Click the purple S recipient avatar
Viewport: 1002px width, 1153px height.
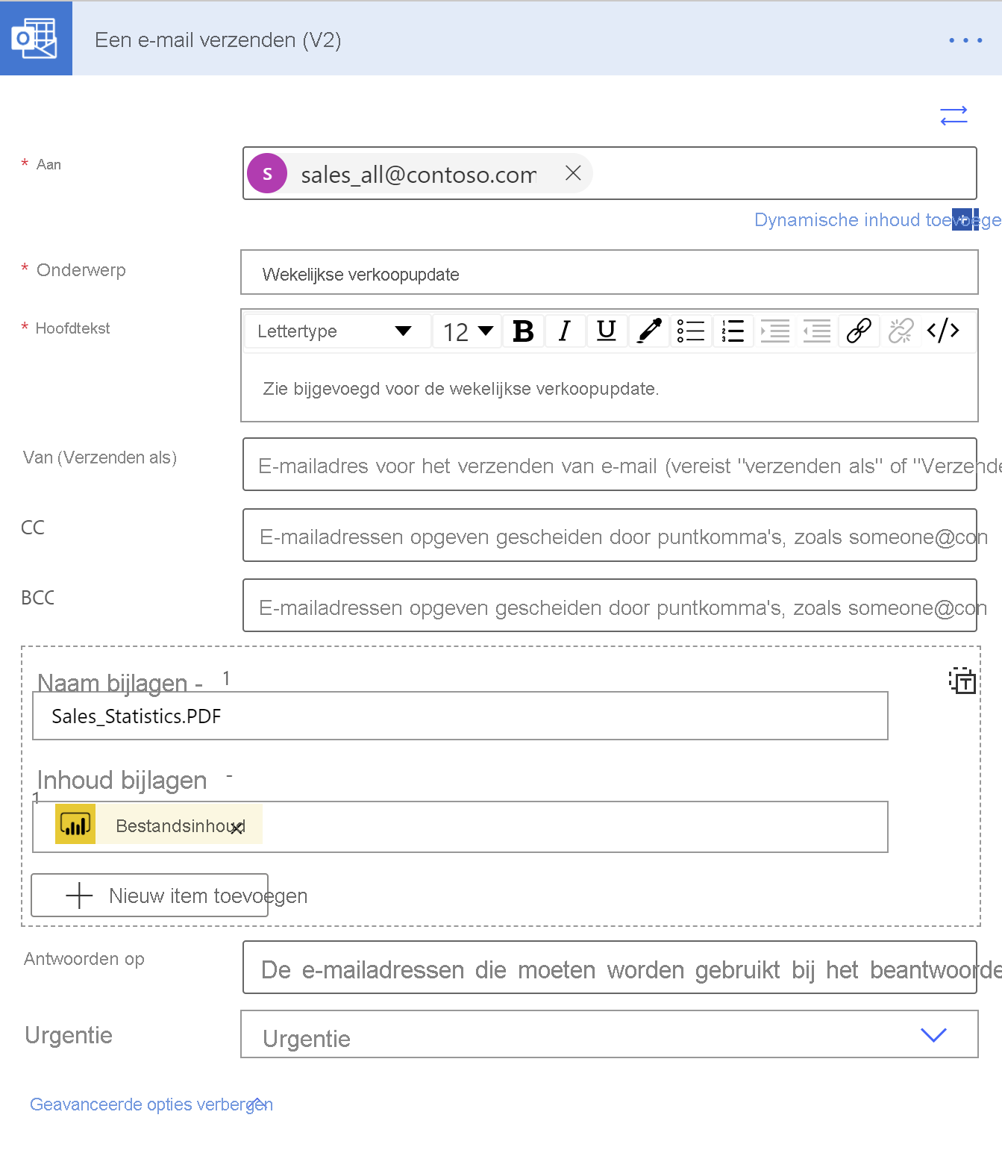[x=267, y=173]
